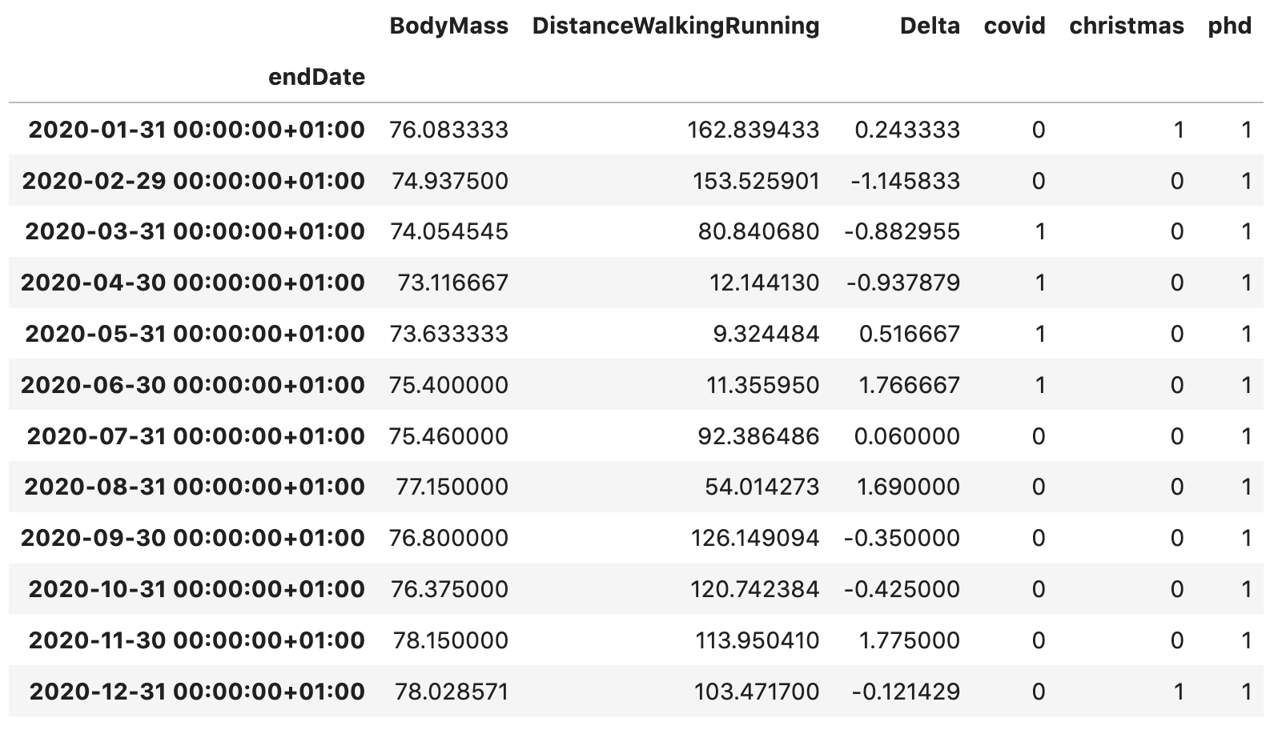Click BodyMass value 73.116667
Image resolution: width=1286 pixels, height=738 pixels.
[x=452, y=283]
